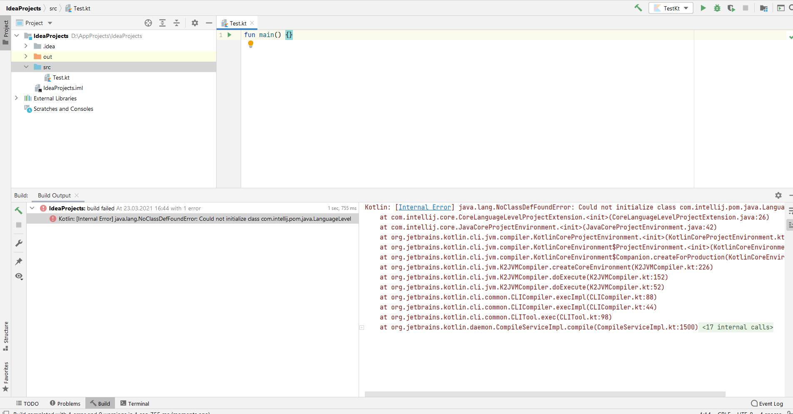Click Select Opened File locate icon
Image resolution: width=793 pixels, height=414 pixels.
(148, 23)
